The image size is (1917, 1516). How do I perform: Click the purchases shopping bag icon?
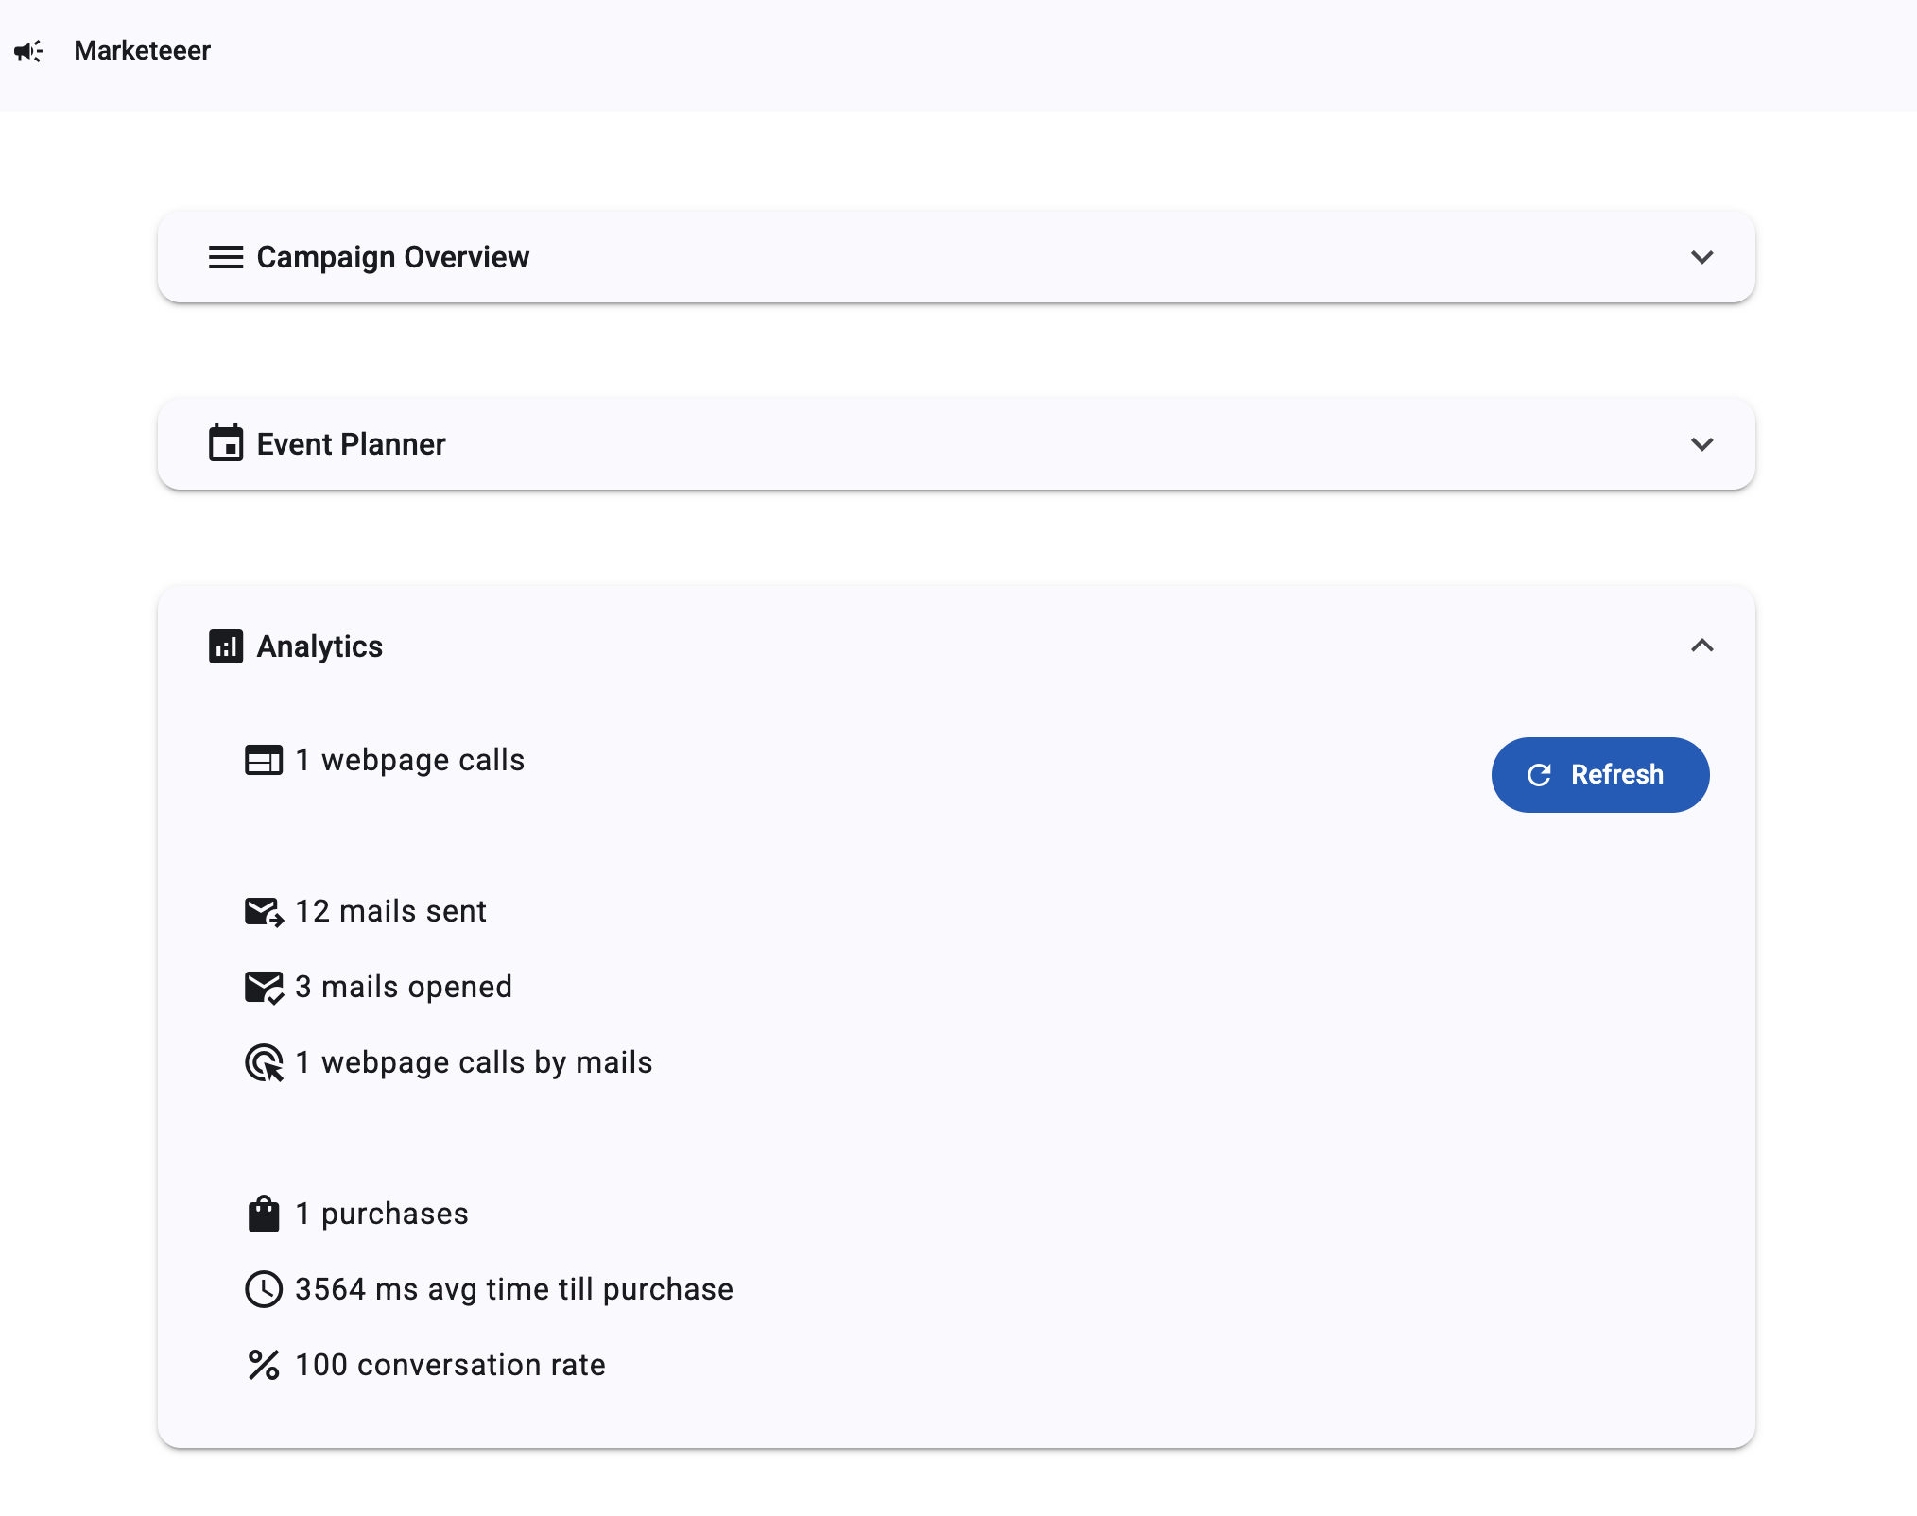pos(263,1214)
